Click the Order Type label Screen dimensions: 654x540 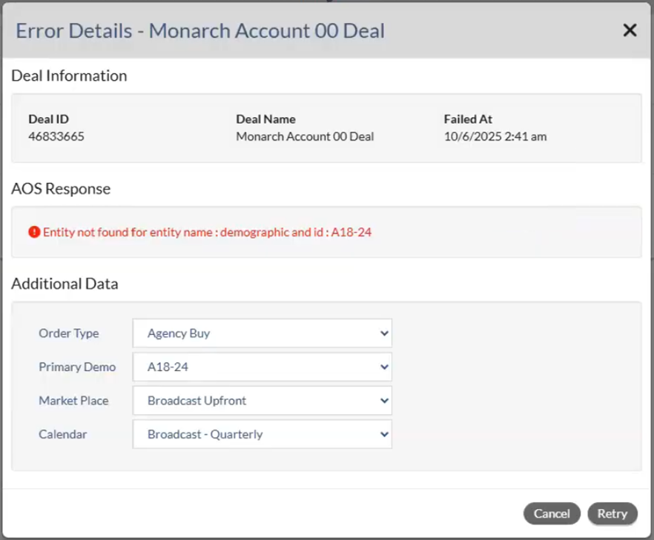tap(69, 333)
